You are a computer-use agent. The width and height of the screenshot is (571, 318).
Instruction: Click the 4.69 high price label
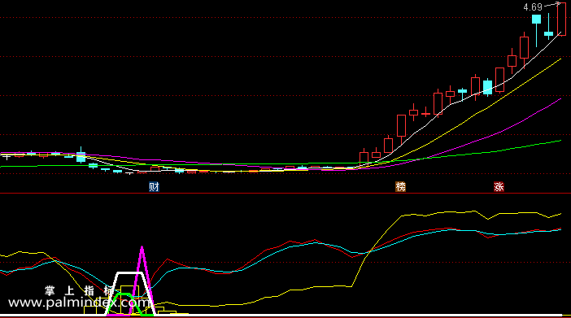click(533, 7)
